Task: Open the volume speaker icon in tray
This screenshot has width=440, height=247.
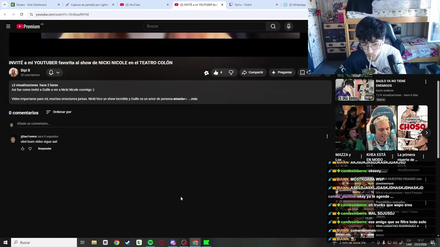Action: [x=395, y=243]
